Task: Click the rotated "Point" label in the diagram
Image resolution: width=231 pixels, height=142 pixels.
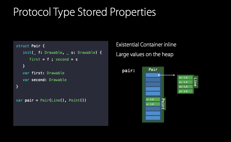Action: 163,104
